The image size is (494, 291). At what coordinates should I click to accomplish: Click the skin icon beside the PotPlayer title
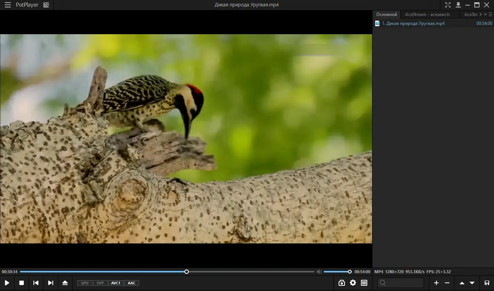(x=46, y=5)
